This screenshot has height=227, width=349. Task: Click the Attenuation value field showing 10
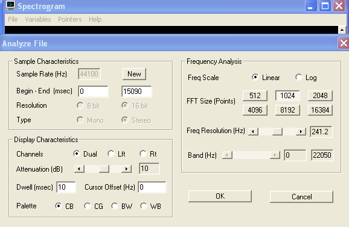click(149, 169)
